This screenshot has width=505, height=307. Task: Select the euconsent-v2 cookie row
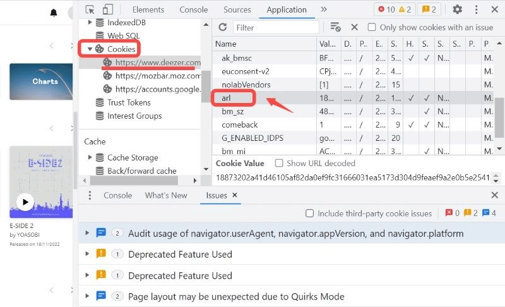pos(353,71)
